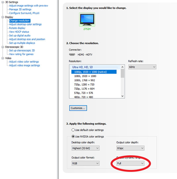Screen dimensions: 177x179
Task: Select 480p, 720 × 480 resolution
Action: click(x=84, y=97)
